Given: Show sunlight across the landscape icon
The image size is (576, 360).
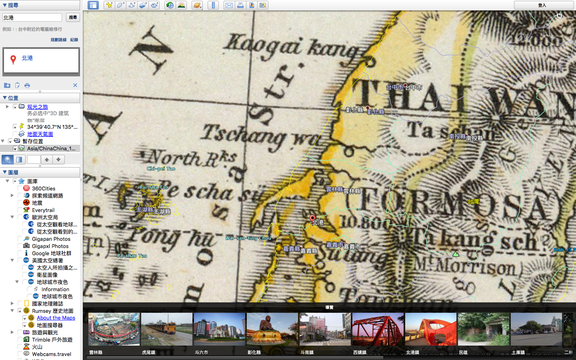Looking at the screenshot, I should pyautogui.click(x=182, y=5).
